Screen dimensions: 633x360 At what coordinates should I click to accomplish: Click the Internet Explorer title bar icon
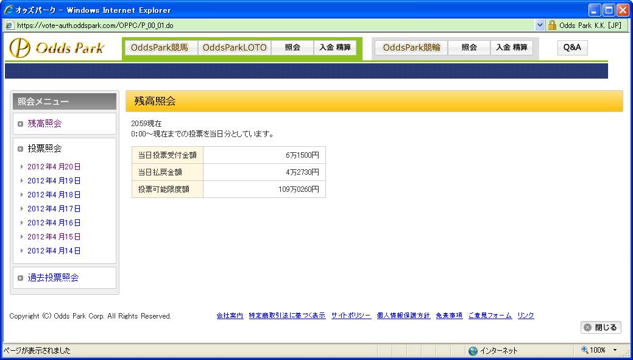8,10
